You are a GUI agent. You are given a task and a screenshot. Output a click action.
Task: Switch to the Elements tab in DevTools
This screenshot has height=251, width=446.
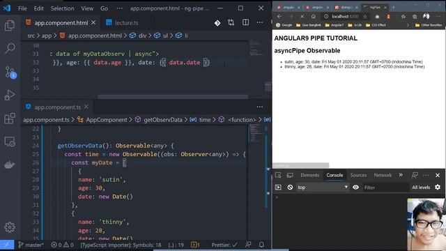tap(310, 175)
